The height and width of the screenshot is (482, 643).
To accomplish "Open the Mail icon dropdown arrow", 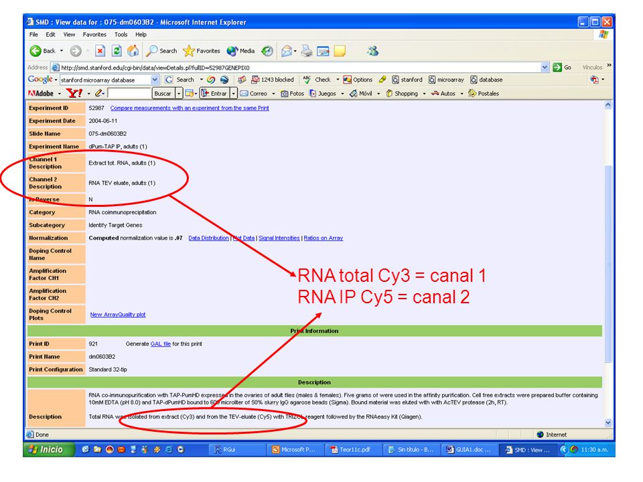I will pyautogui.click(x=295, y=52).
